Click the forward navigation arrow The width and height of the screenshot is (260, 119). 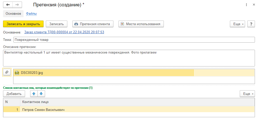(x=17, y=5)
